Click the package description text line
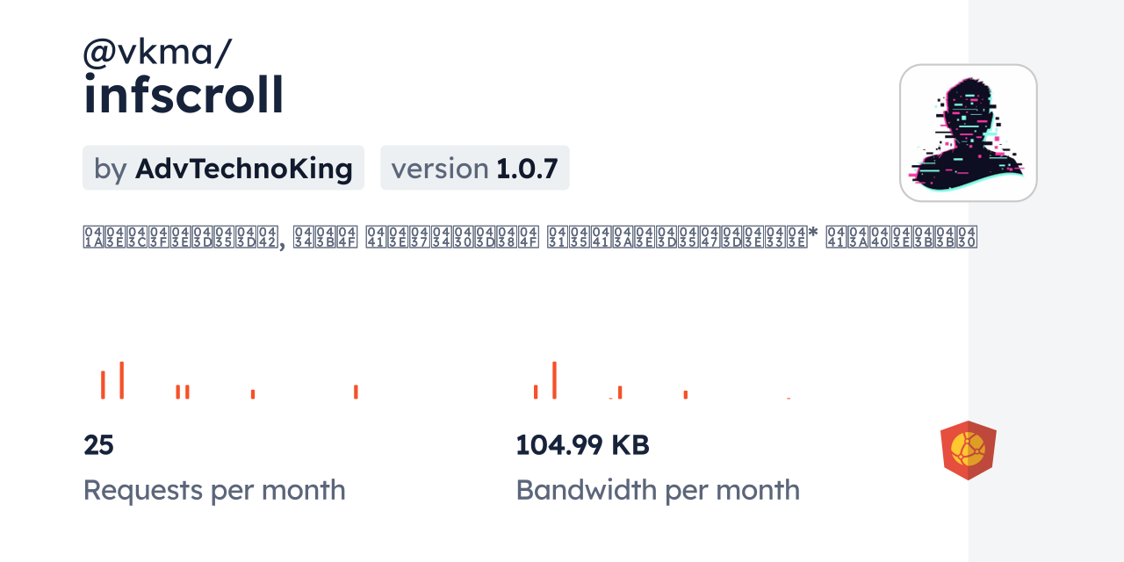1124x562 pixels. pyautogui.click(x=530, y=237)
